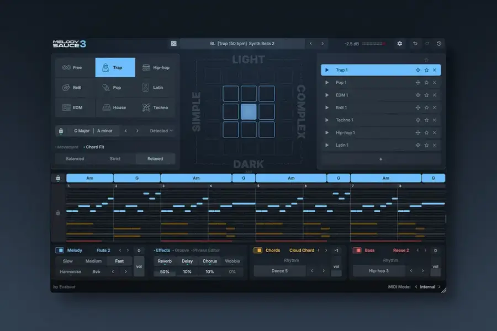Image resolution: width=497 pixels, height=331 pixels.
Task: Toggle the key lock icon beside C Major
Action: coord(61,131)
